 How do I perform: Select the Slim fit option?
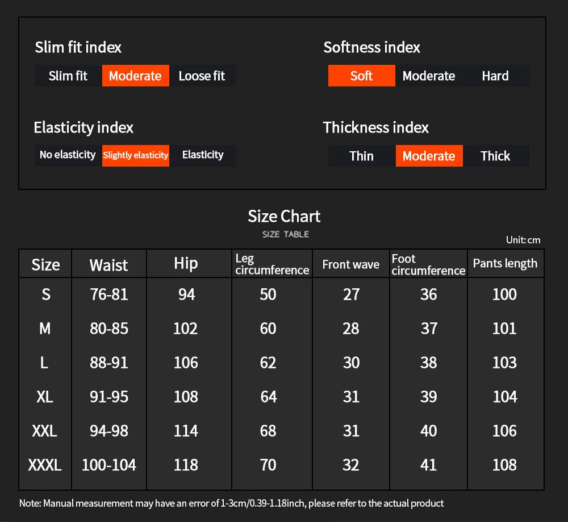[68, 76]
